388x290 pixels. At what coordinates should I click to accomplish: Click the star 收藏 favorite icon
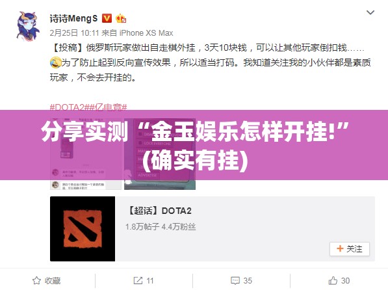(36, 281)
